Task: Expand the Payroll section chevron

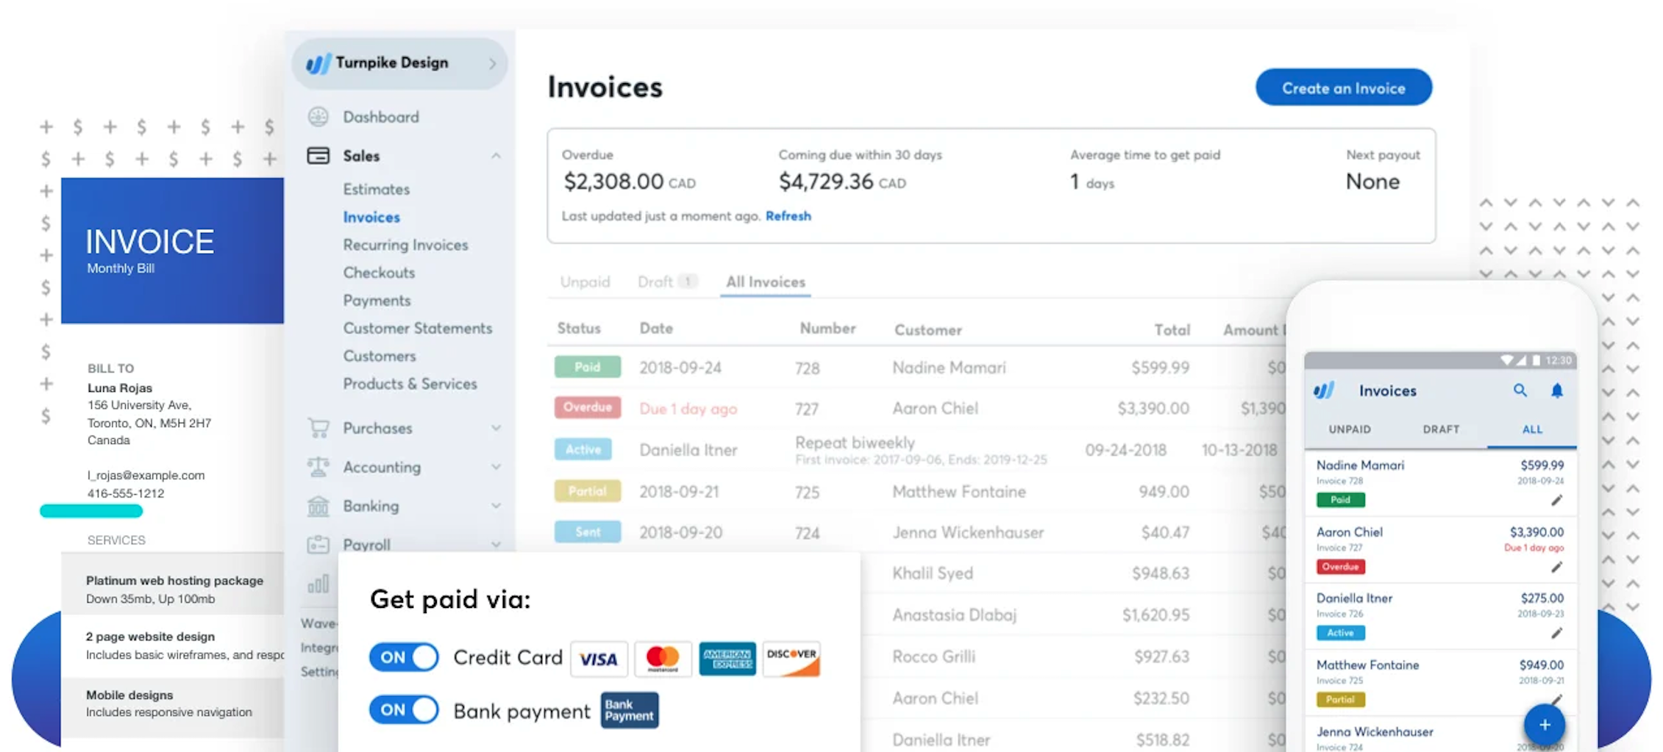Action: coord(496,545)
